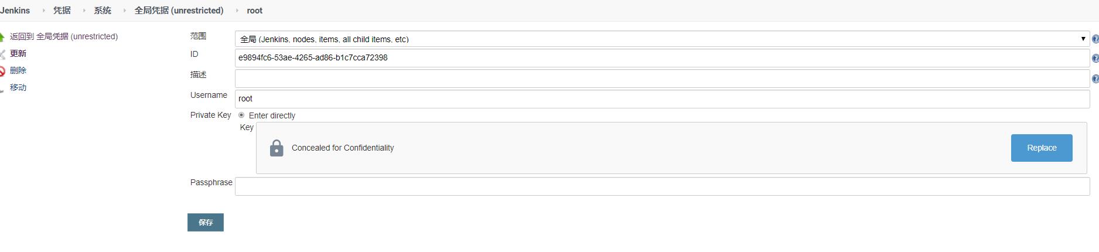Click the green up-arrow return icon
Image resolution: width=1099 pixels, height=252 pixels.
coord(2,37)
